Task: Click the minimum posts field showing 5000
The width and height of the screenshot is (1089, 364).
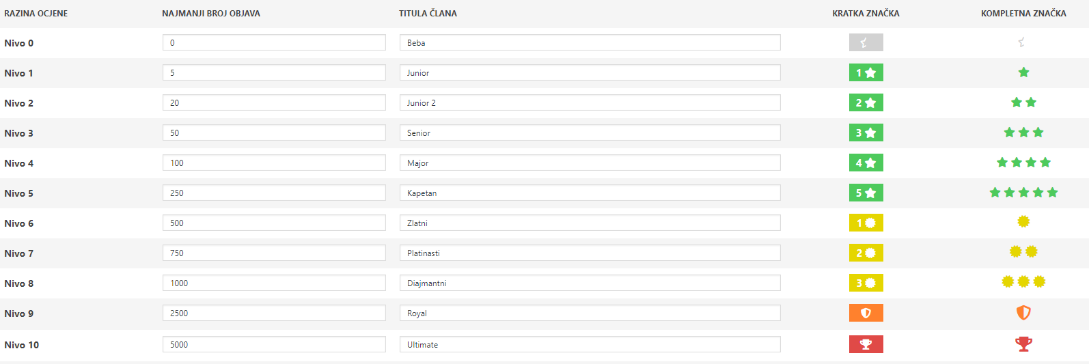Action: click(274, 345)
